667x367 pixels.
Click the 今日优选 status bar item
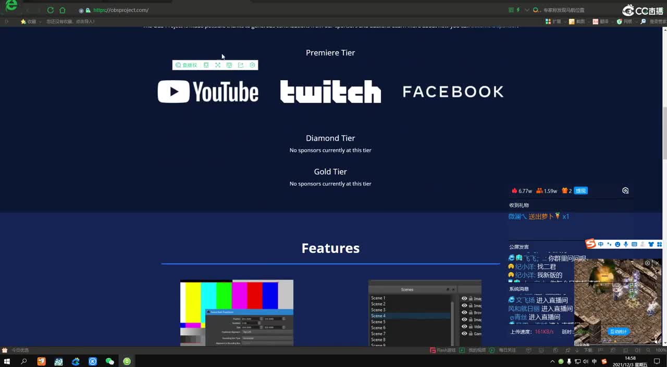tap(16, 350)
